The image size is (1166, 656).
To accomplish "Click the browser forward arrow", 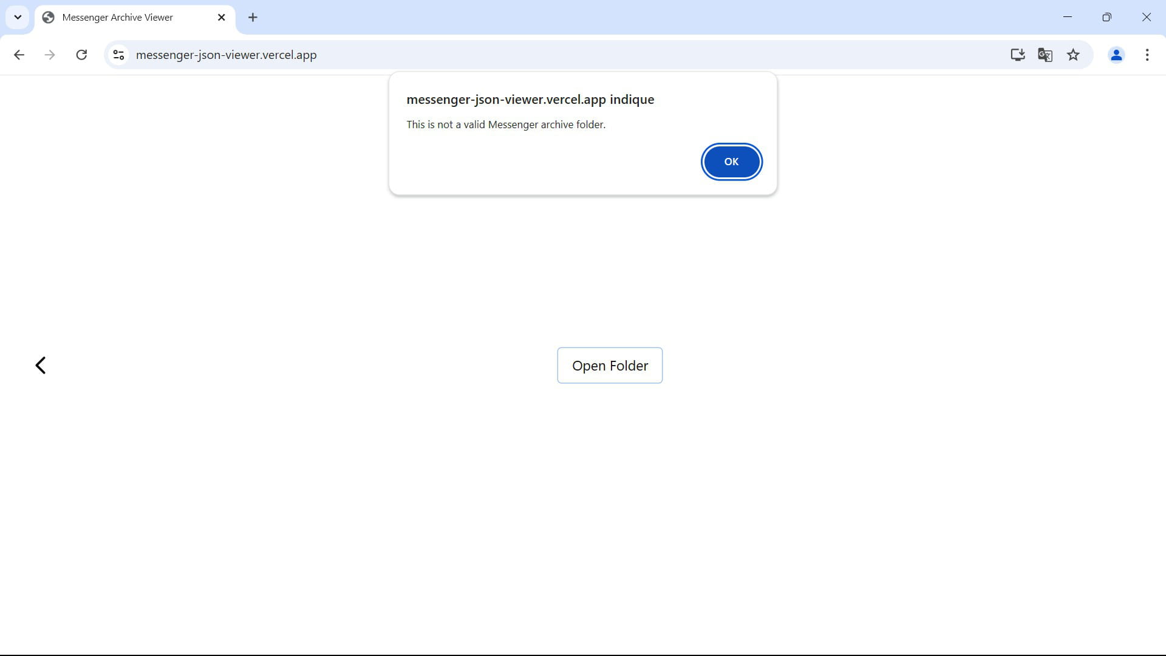I will point(50,55).
